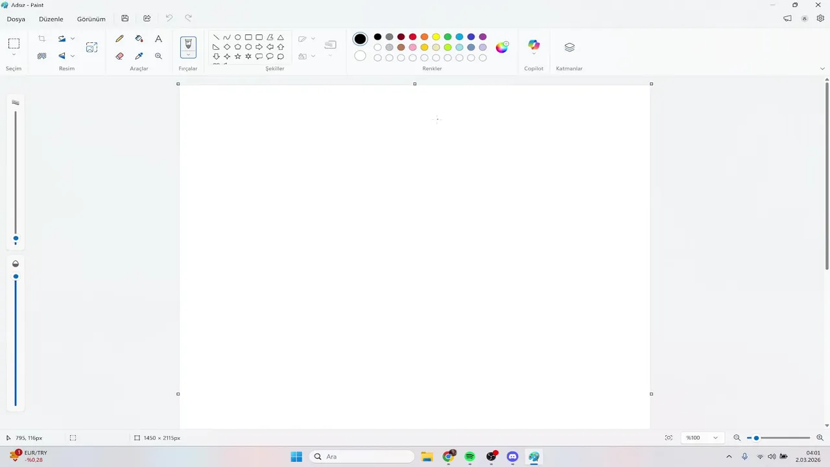The height and width of the screenshot is (467, 830).
Task: Open the Edit colors wheel
Action: tap(503, 47)
